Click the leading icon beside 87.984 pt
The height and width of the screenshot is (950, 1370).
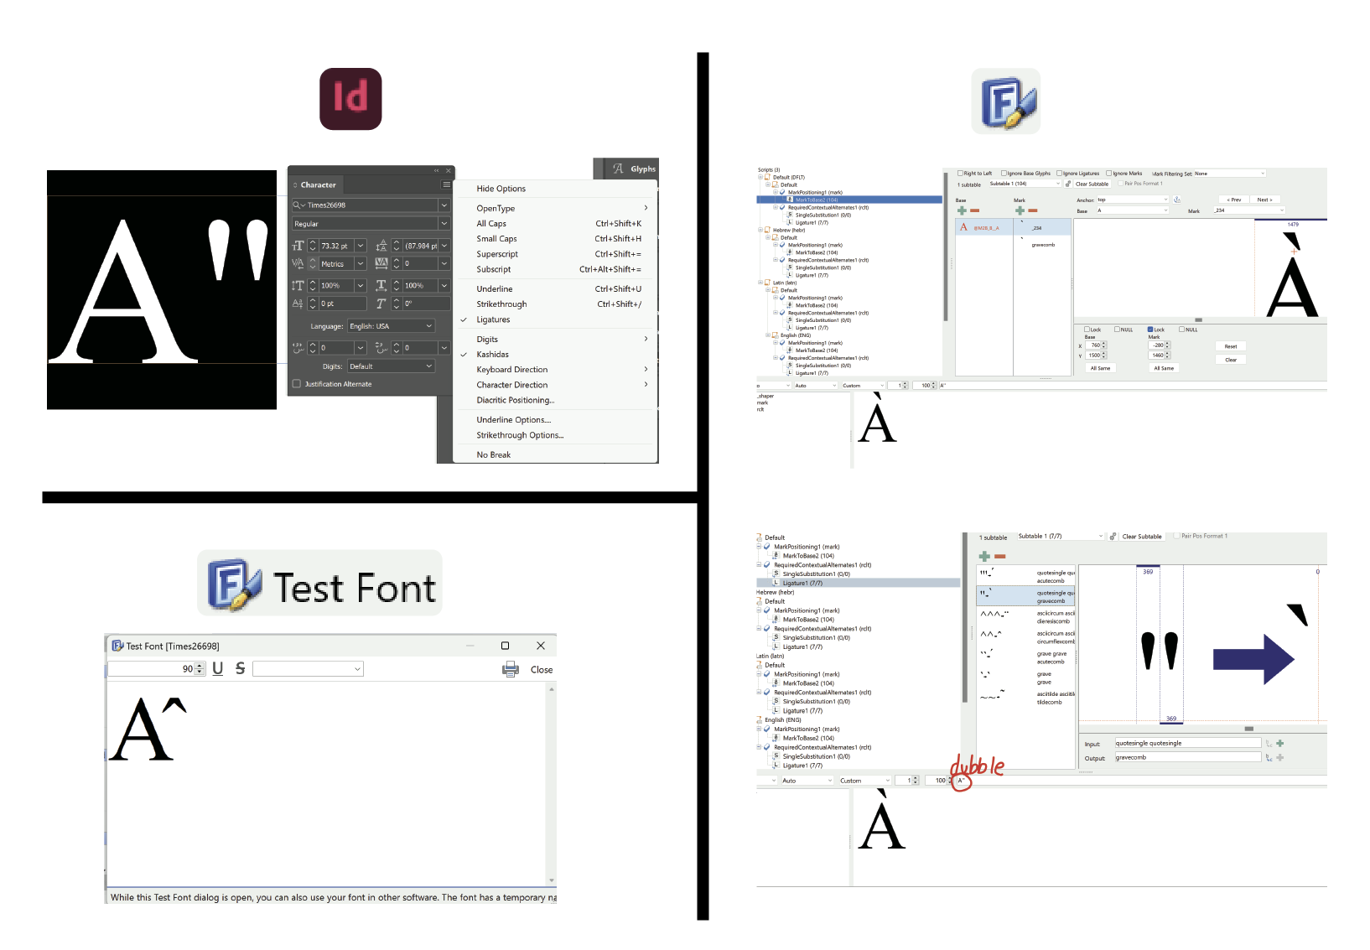point(381,246)
